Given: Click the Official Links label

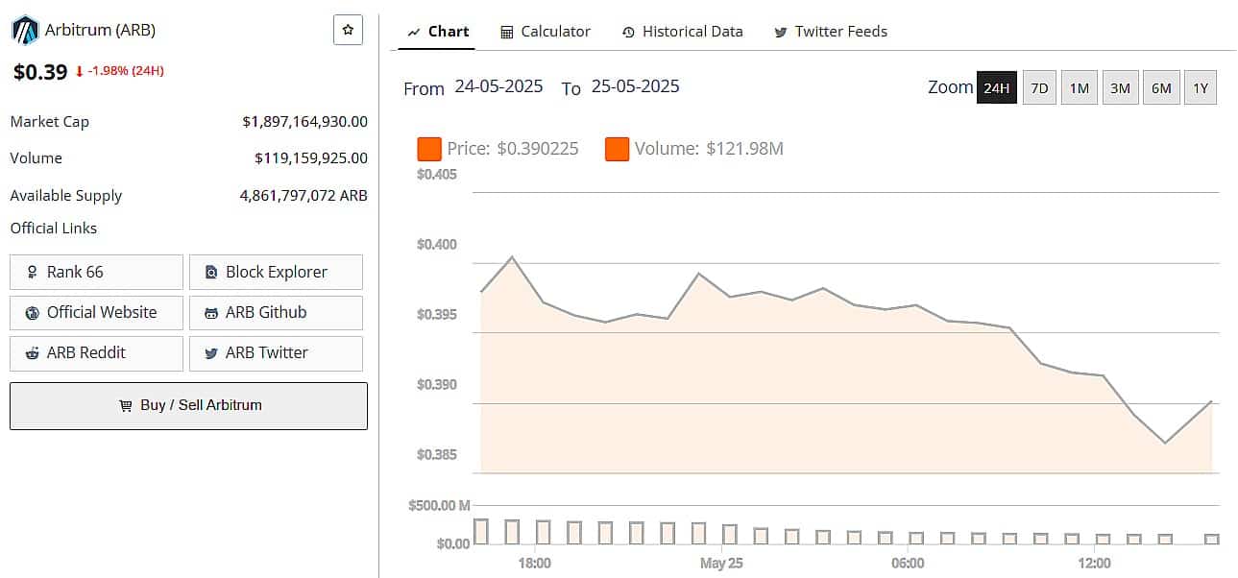Looking at the screenshot, I should click(x=54, y=229).
